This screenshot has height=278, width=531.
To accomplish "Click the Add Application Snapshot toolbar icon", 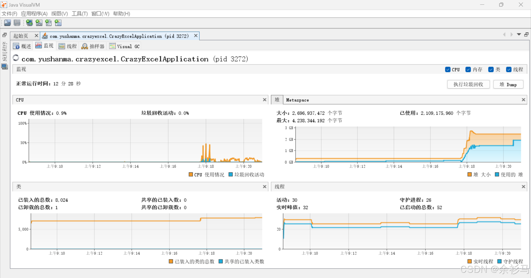I will (x=58, y=23).
